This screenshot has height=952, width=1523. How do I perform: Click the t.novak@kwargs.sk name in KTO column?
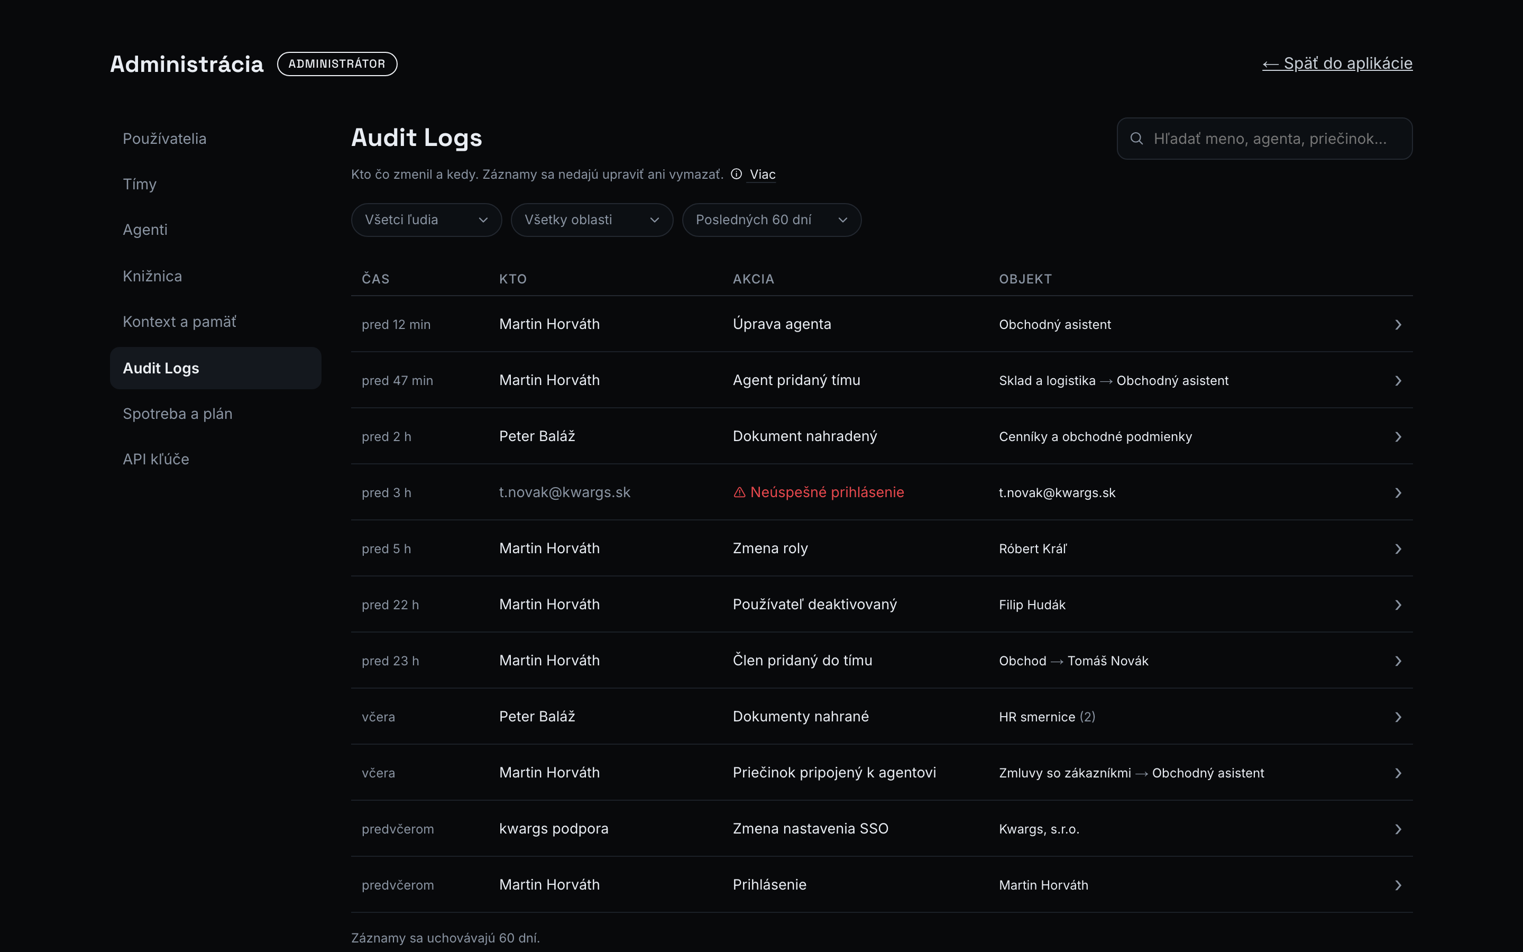click(565, 492)
